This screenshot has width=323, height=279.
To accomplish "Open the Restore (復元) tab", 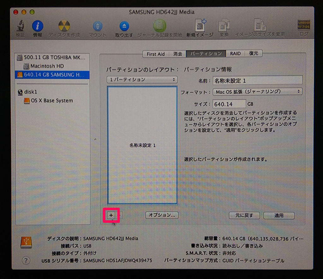I will click(254, 54).
